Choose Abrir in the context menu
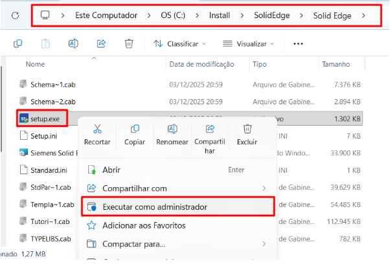Viewport: 390px width, 270px height. (x=111, y=170)
